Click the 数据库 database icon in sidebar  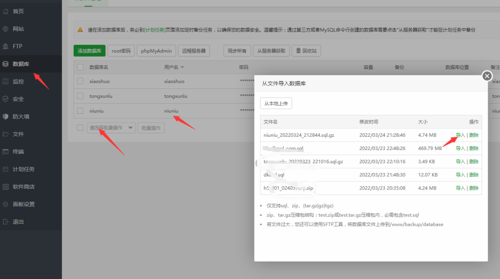[x=5, y=64]
